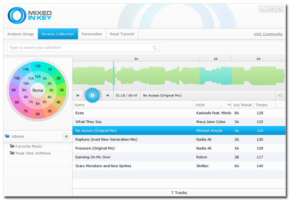This screenshot has width=289, height=201.
Task: Click tempo 140 in the track list
Action: pyautogui.click(x=260, y=166)
